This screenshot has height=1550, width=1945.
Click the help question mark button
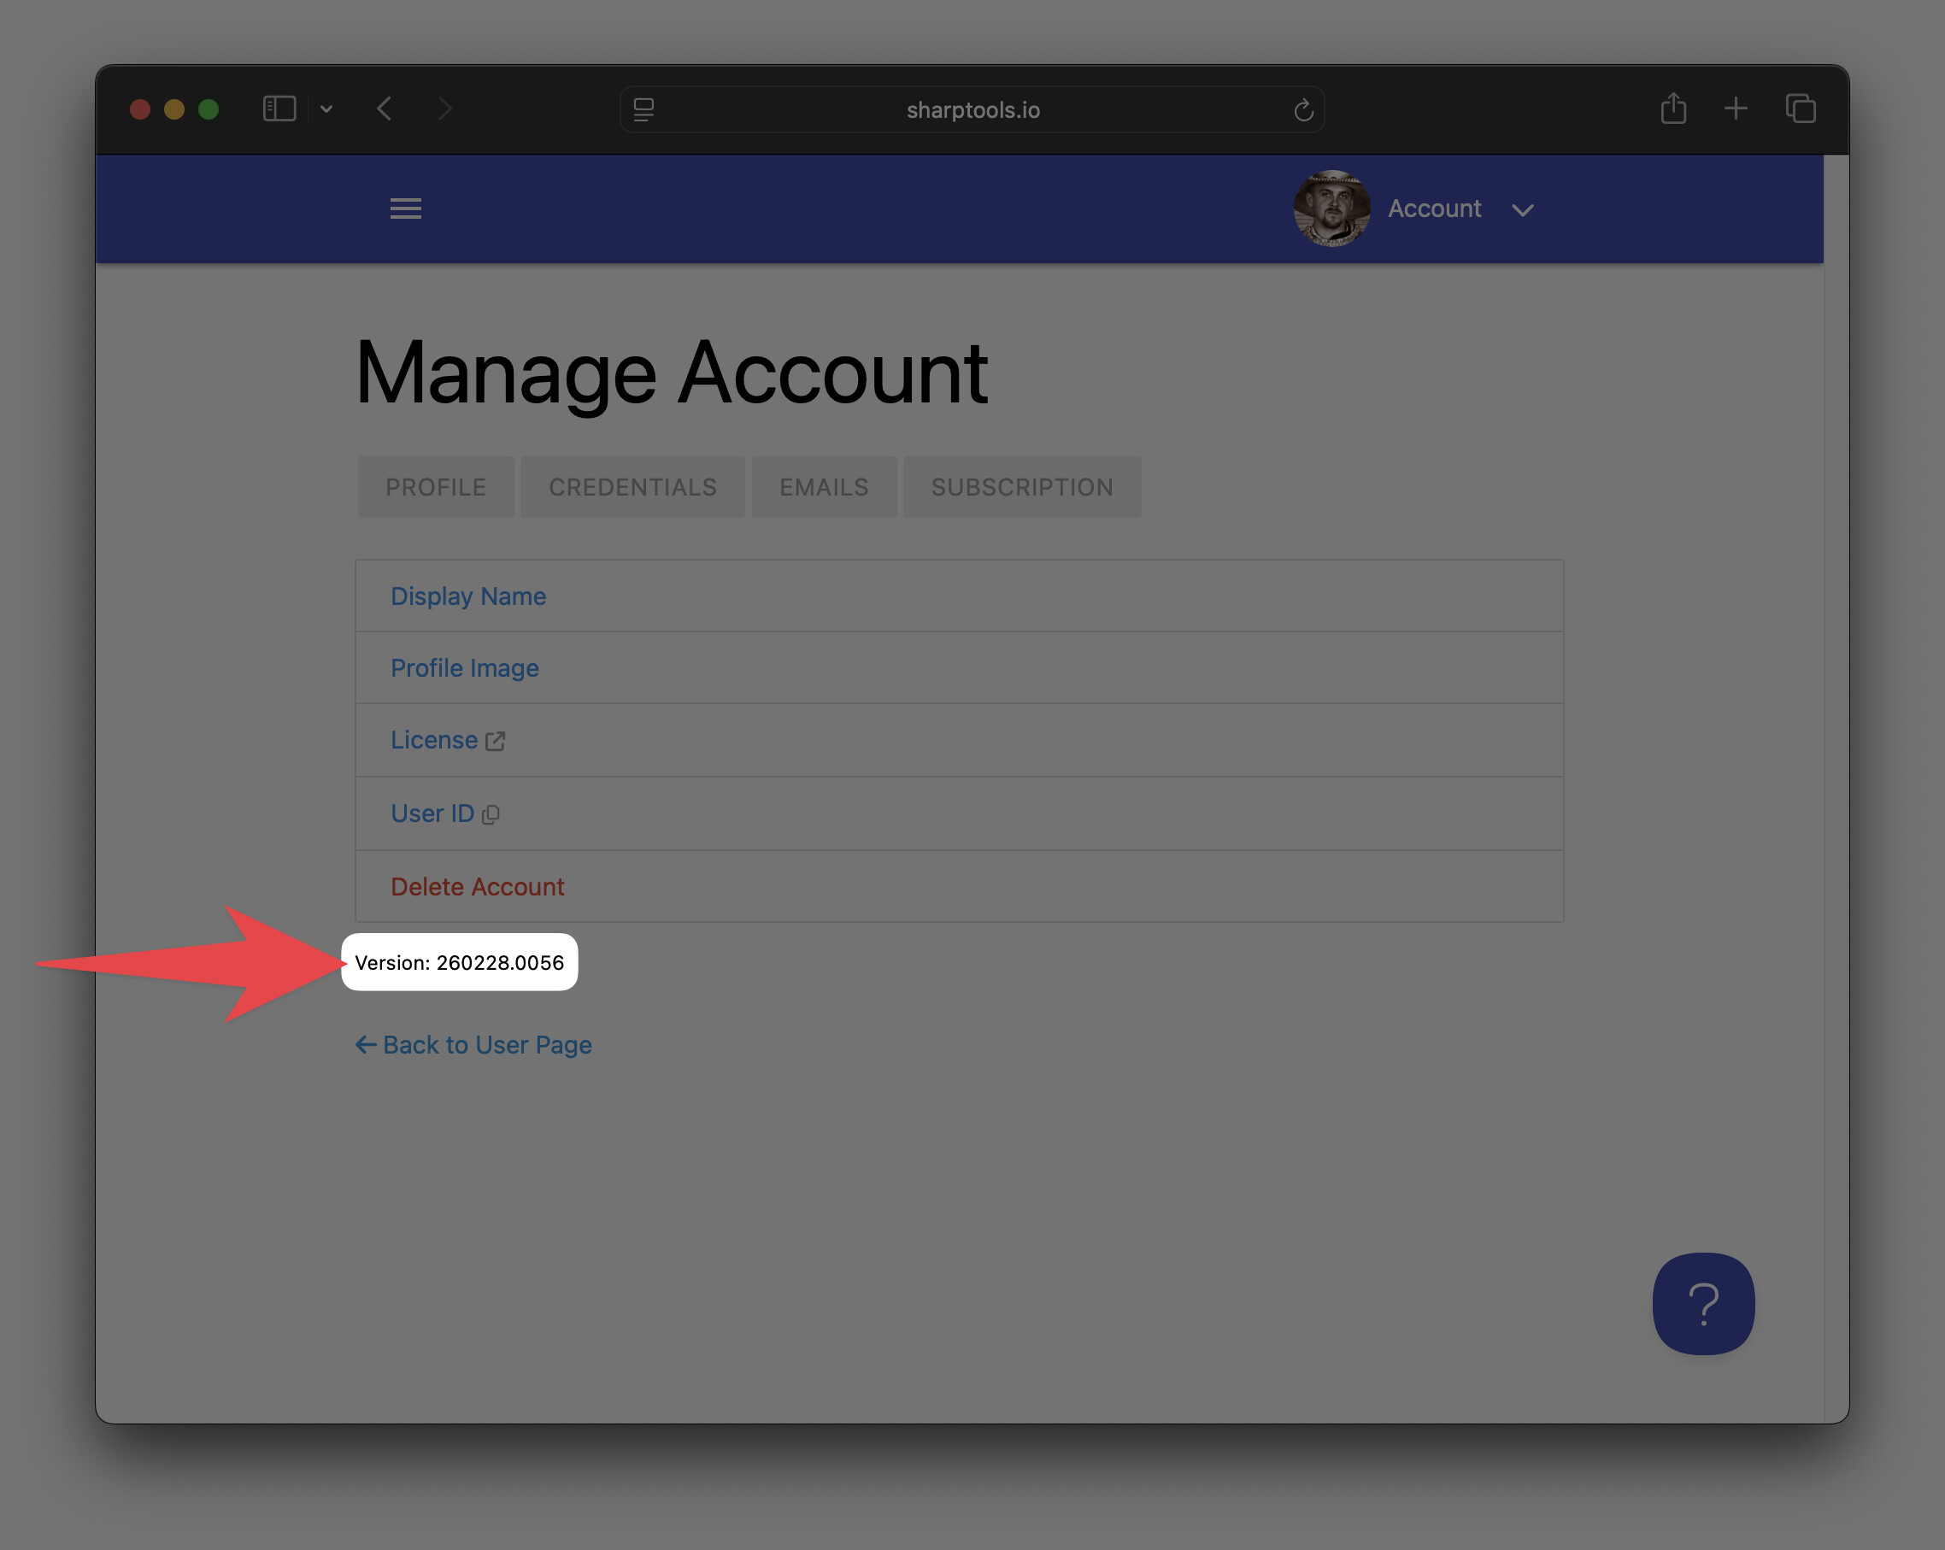point(1702,1303)
